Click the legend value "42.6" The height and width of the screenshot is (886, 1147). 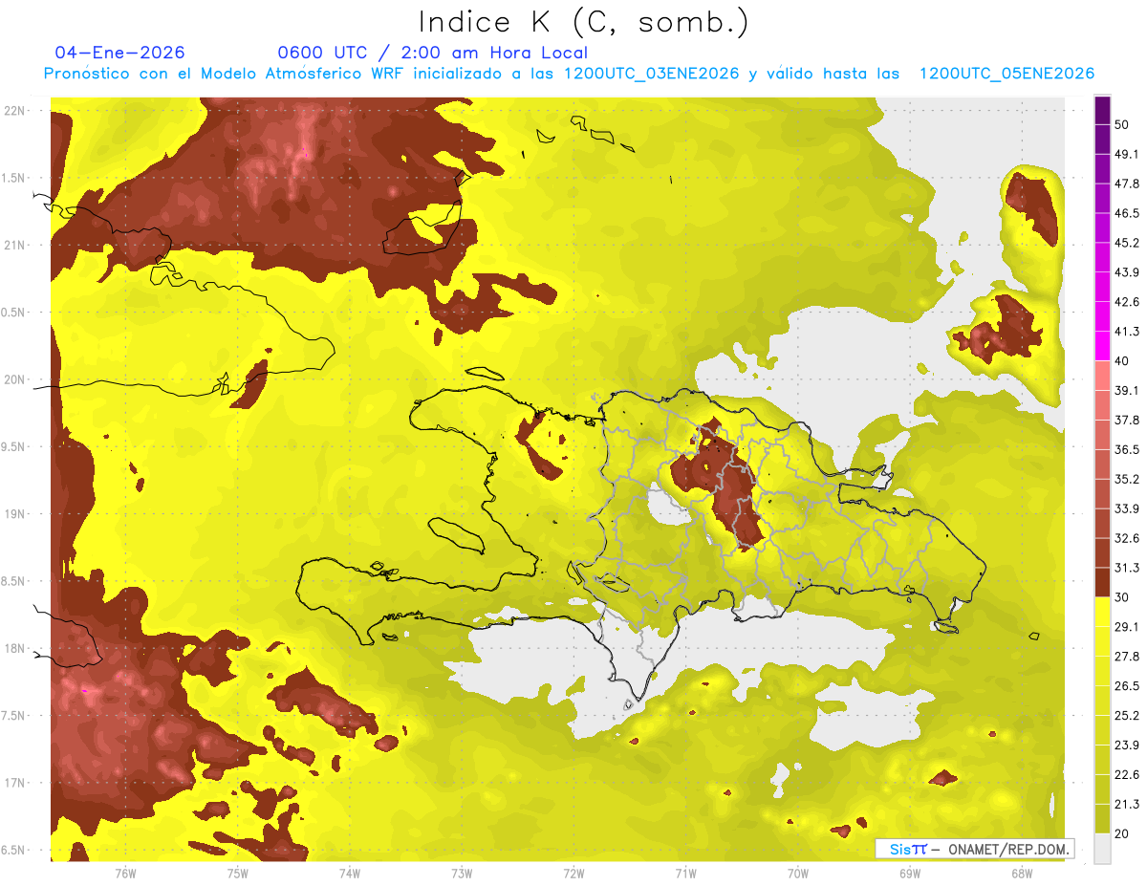pyautogui.click(x=1126, y=302)
